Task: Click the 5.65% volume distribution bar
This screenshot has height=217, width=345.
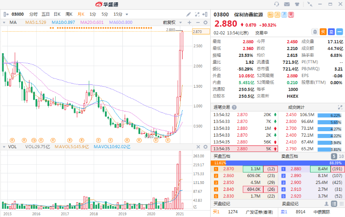Action: pos(329,122)
